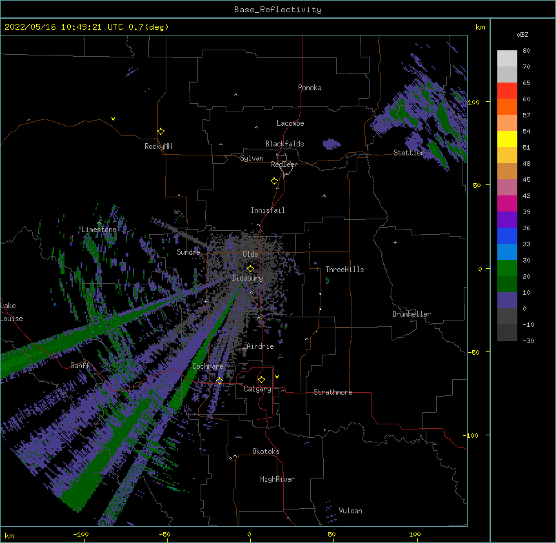Screen dimensions: 556x543
Task: Click the Drumheller label
Action: pyautogui.click(x=412, y=314)
